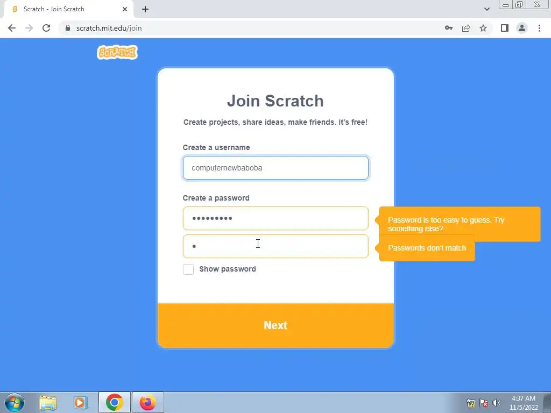Image resolution: width=551 pixels, height=413 pixels.
Task: Open the Chrome profile avatar
Action: (522, 28)
